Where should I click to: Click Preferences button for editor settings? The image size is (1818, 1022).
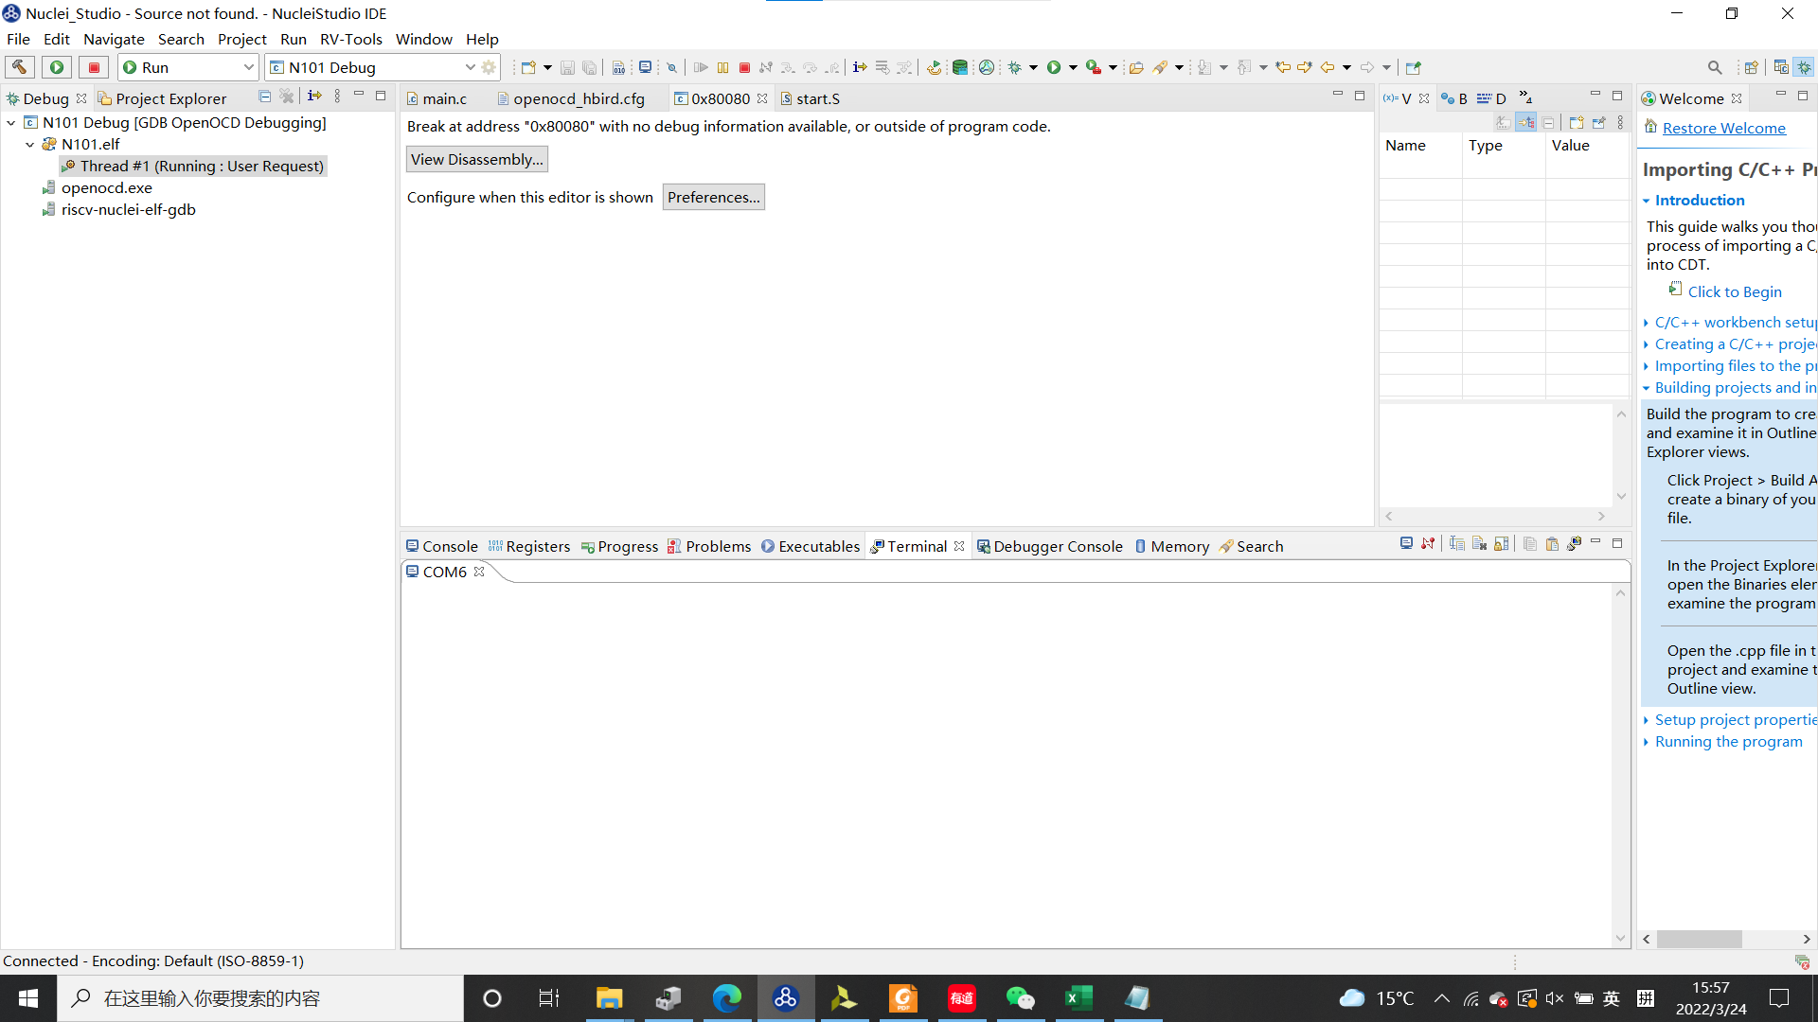[713, 197]
